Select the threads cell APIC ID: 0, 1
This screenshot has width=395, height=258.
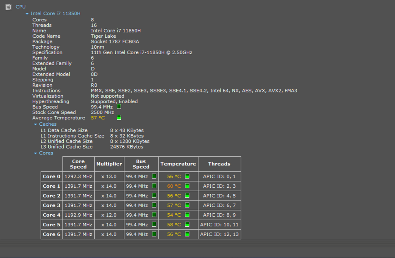[219, 177]
